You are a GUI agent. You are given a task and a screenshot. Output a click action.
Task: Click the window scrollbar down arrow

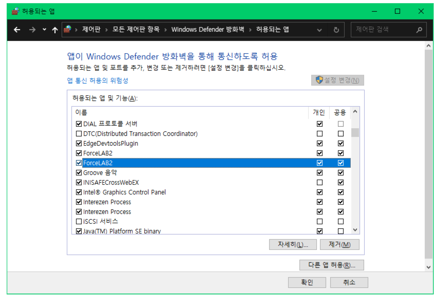tap(429, 267)
